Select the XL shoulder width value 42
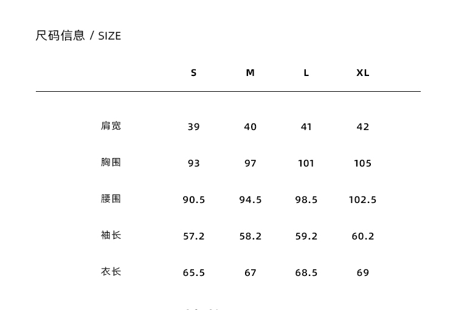The height and width of the screenshot is (310, 456). (363, 127)
